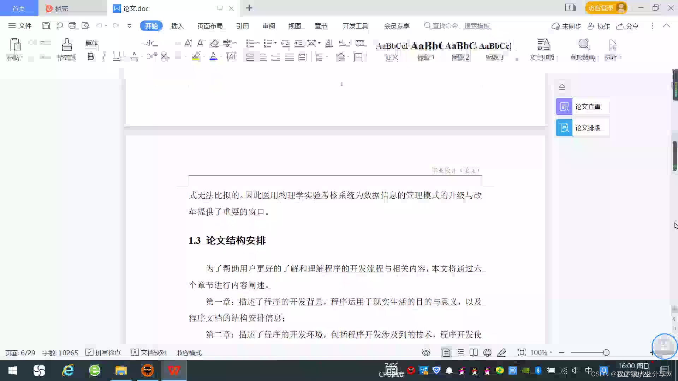The width and height of the screenshot is (678, 381).
Task: Collapse the ribbon with the chevron
Action: click(x=666, y=26)
